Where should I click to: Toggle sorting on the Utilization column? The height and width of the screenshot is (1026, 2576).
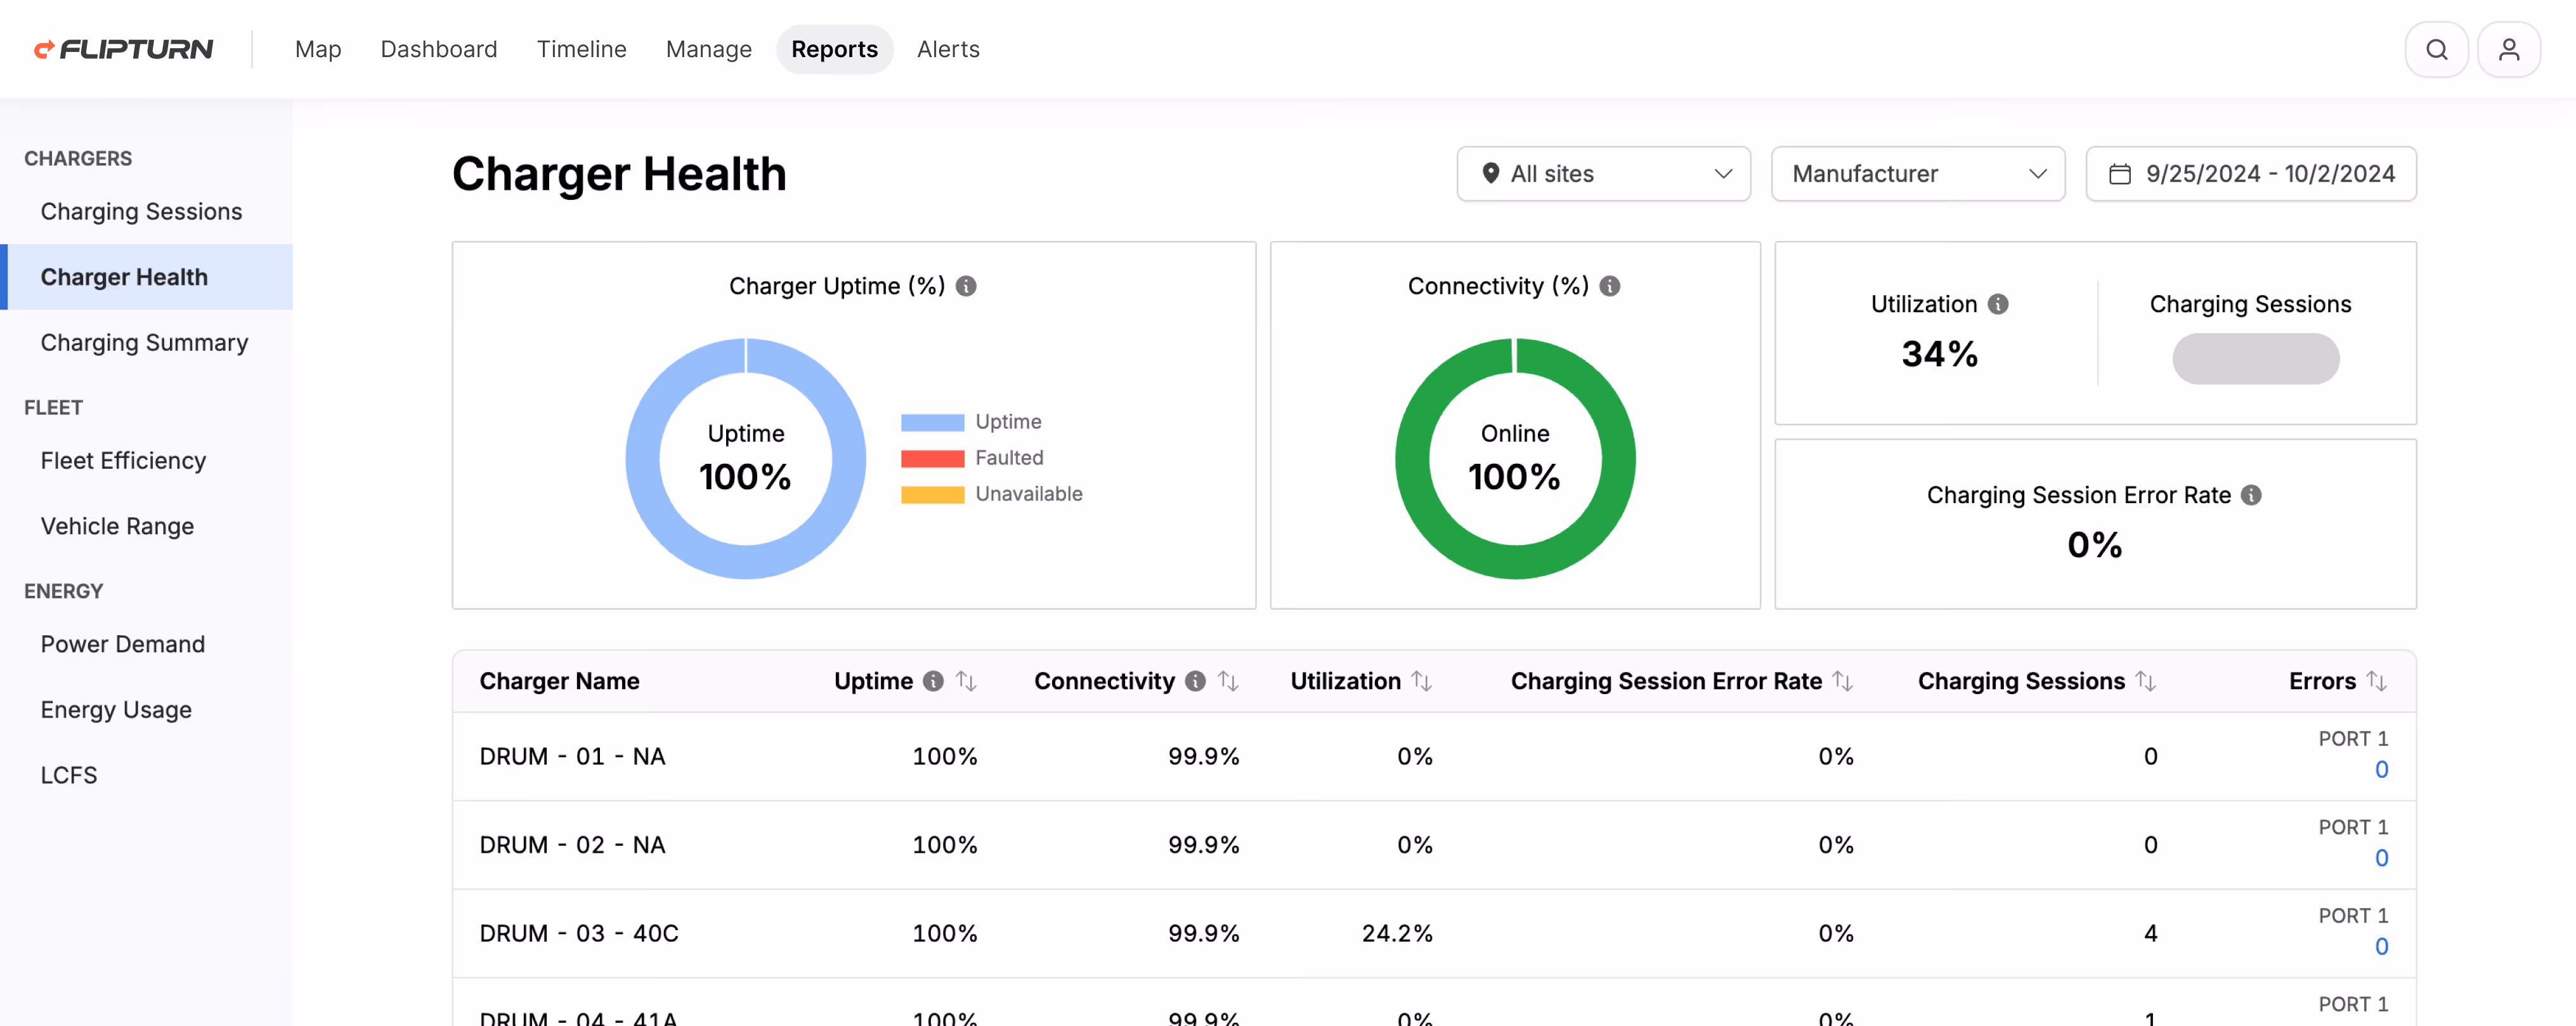click(1422, 681)
